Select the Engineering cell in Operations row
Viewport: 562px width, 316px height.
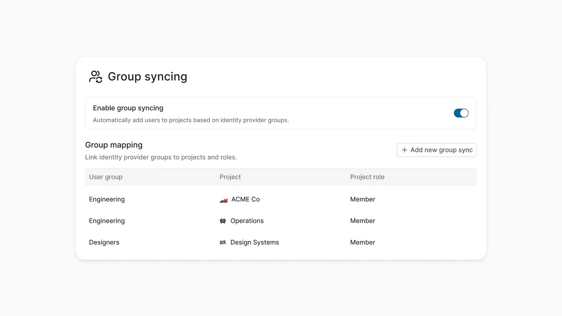pyautogui.click(x=107, y=221)
